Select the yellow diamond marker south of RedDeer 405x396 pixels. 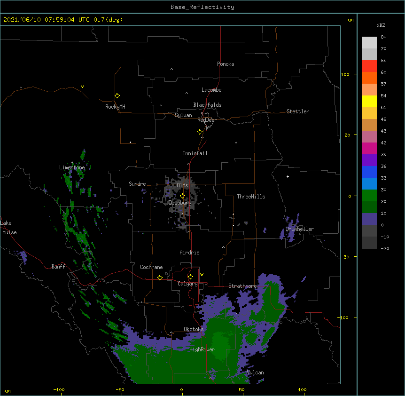click(200, 132)
